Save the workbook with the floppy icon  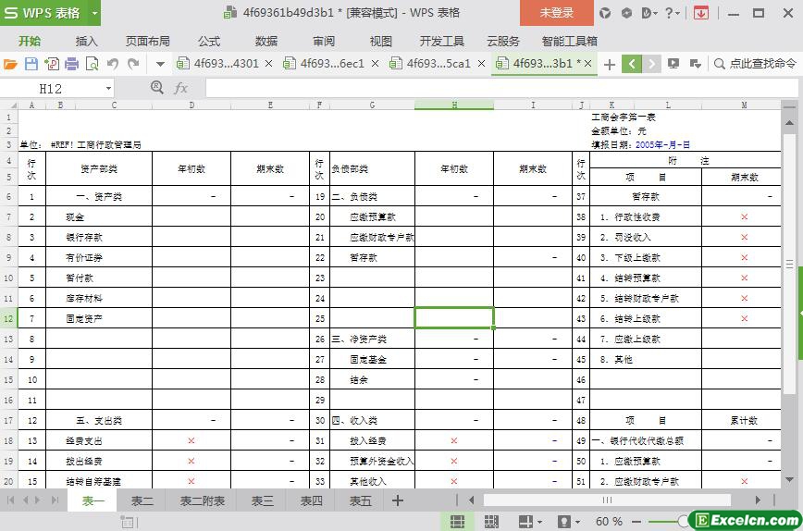31,64
